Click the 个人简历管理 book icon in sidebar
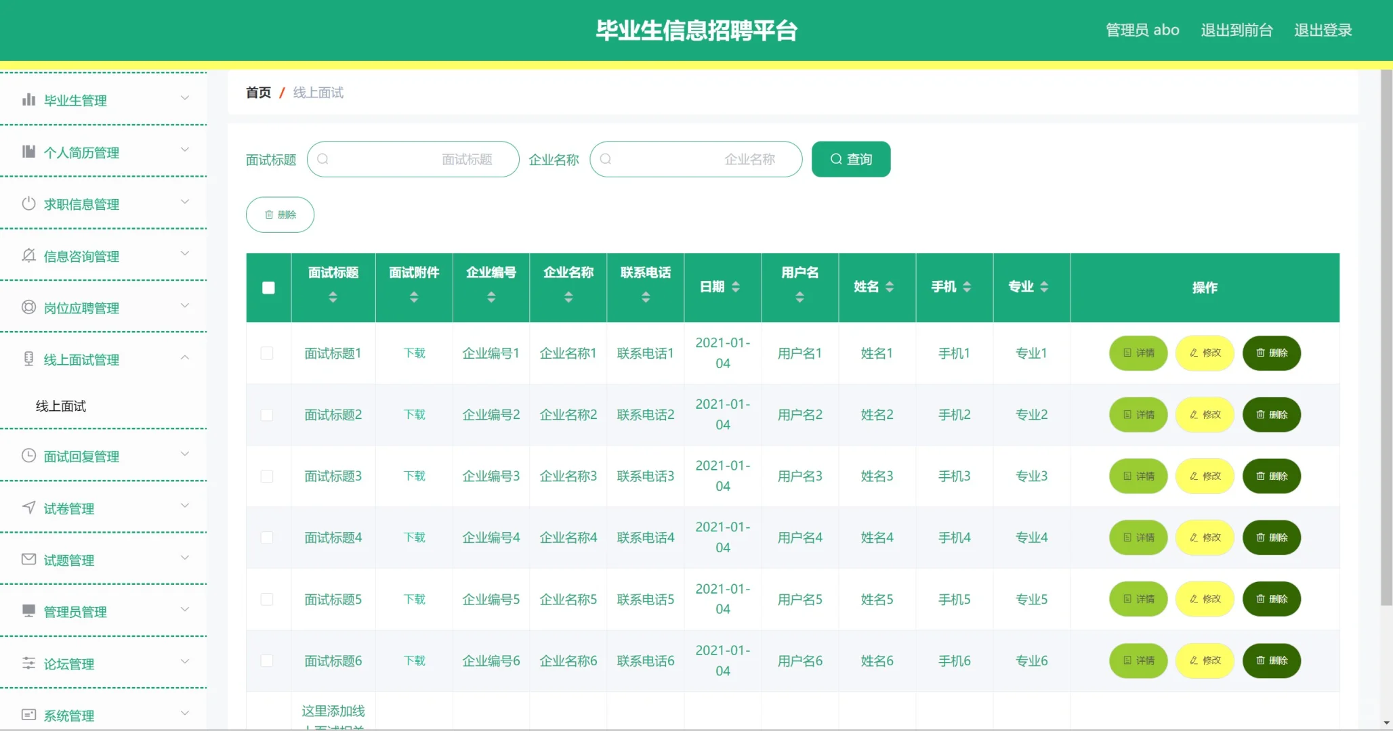The image size is (1393, 731). (28, 152)
